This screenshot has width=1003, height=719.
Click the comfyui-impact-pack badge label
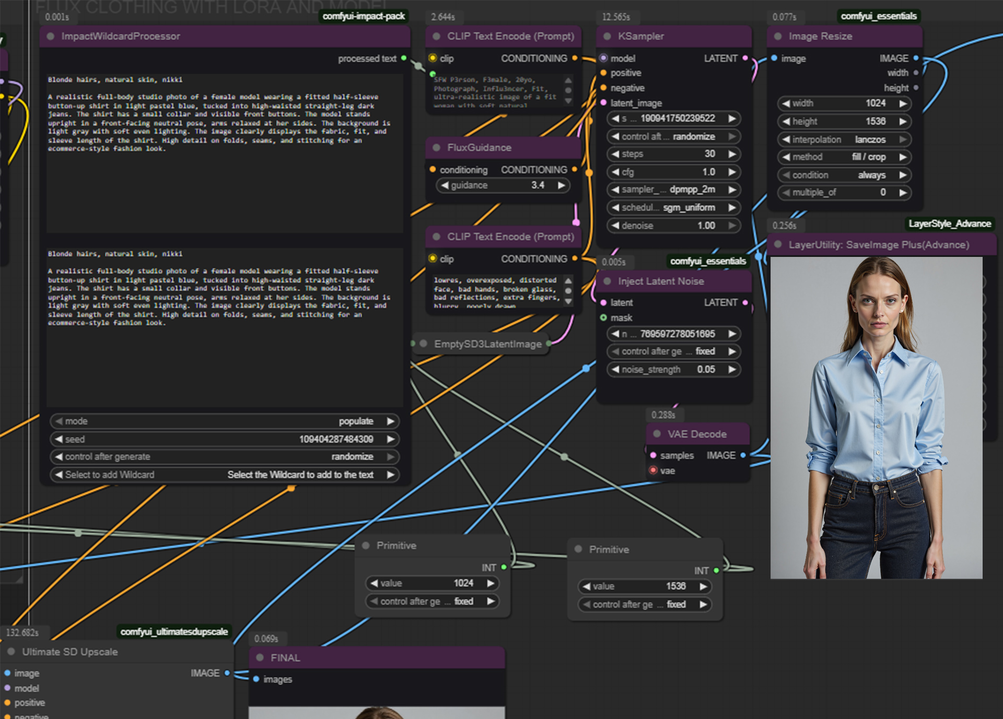(x=364, y=16)
